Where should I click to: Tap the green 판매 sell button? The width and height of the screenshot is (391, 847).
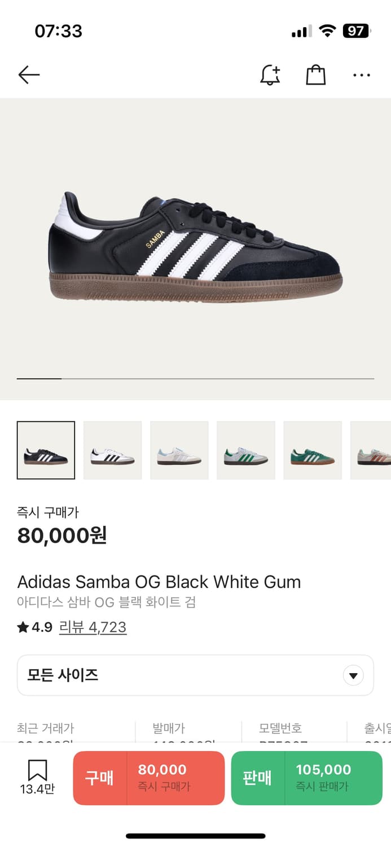click(x=307, y=778)
